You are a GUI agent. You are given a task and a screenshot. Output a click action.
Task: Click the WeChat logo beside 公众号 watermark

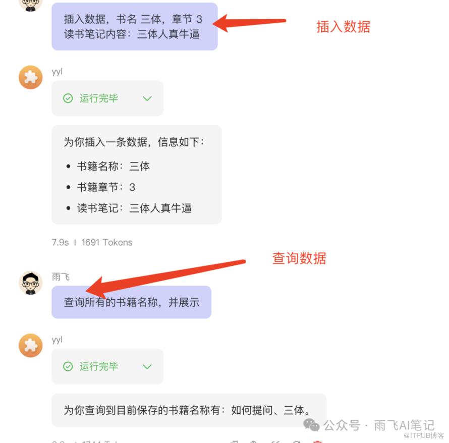[x=311, y=425]
